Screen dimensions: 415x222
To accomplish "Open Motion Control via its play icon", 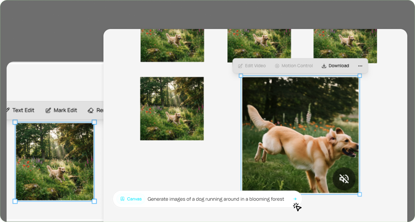I will click(x=277, y=65).
